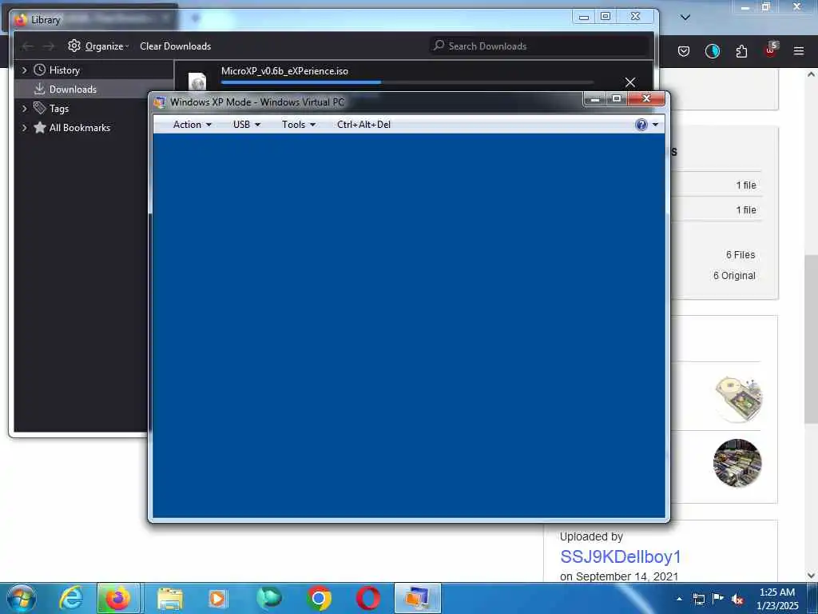The height and width of the screenshot is (614, 818).
Task: Click the MicroXP iso file icon
Action: coord(197,82)
